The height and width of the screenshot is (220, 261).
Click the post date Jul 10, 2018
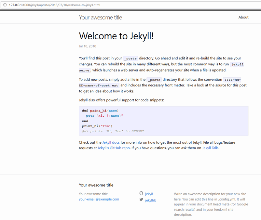(87, 46)
